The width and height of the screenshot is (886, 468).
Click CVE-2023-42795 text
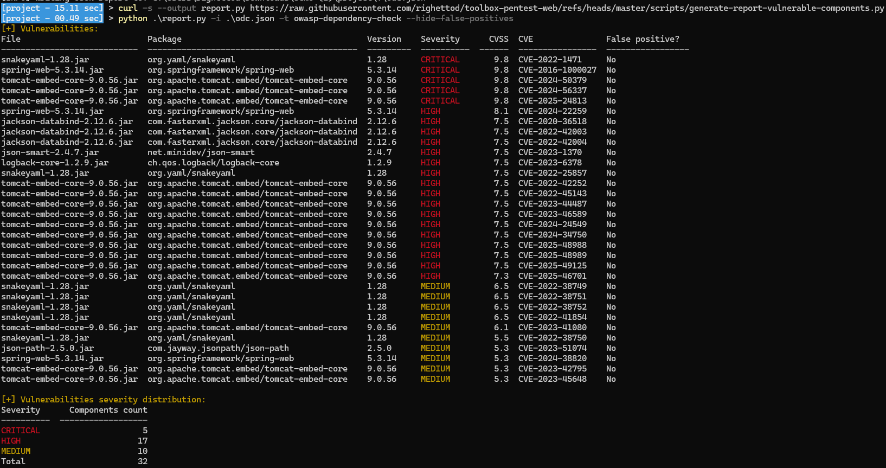click(x=553, y=369)
